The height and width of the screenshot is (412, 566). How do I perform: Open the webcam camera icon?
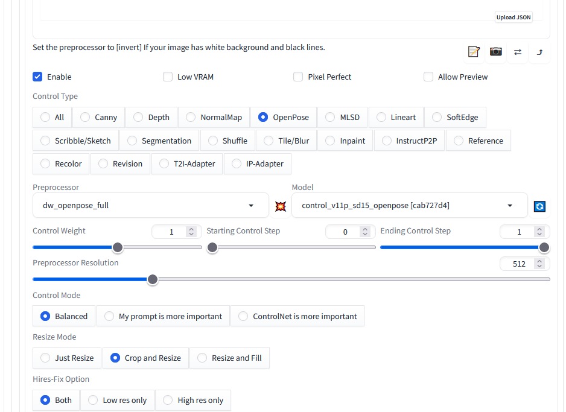coord(495,52)
